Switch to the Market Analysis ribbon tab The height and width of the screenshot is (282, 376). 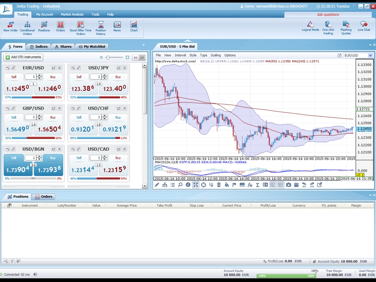(72, 14)
